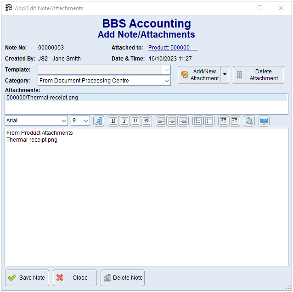Image resolution: width=293 pixels, height=292 pixels.
Task: Open the Arial font name dropdown
Action: 63,121
